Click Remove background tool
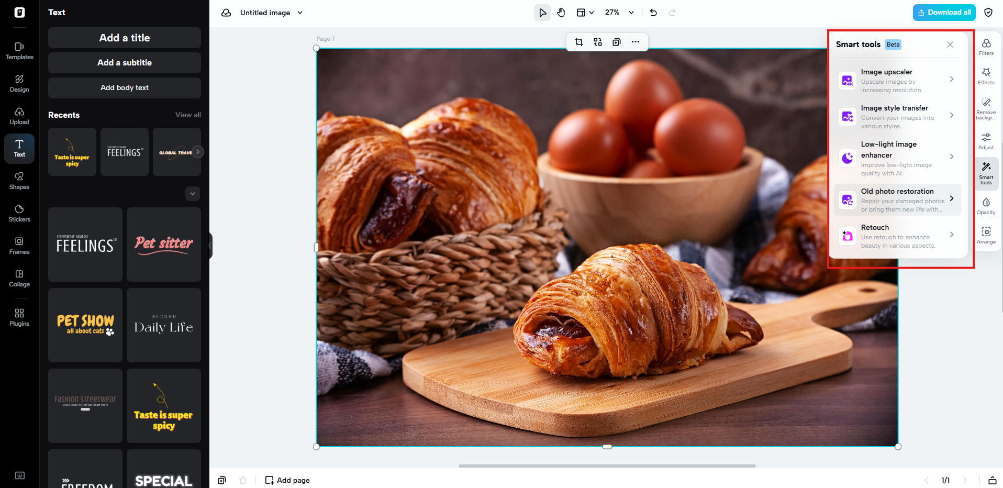Image resolution: width=1003 pixels, height=488 pixels. tap(986, 108)
